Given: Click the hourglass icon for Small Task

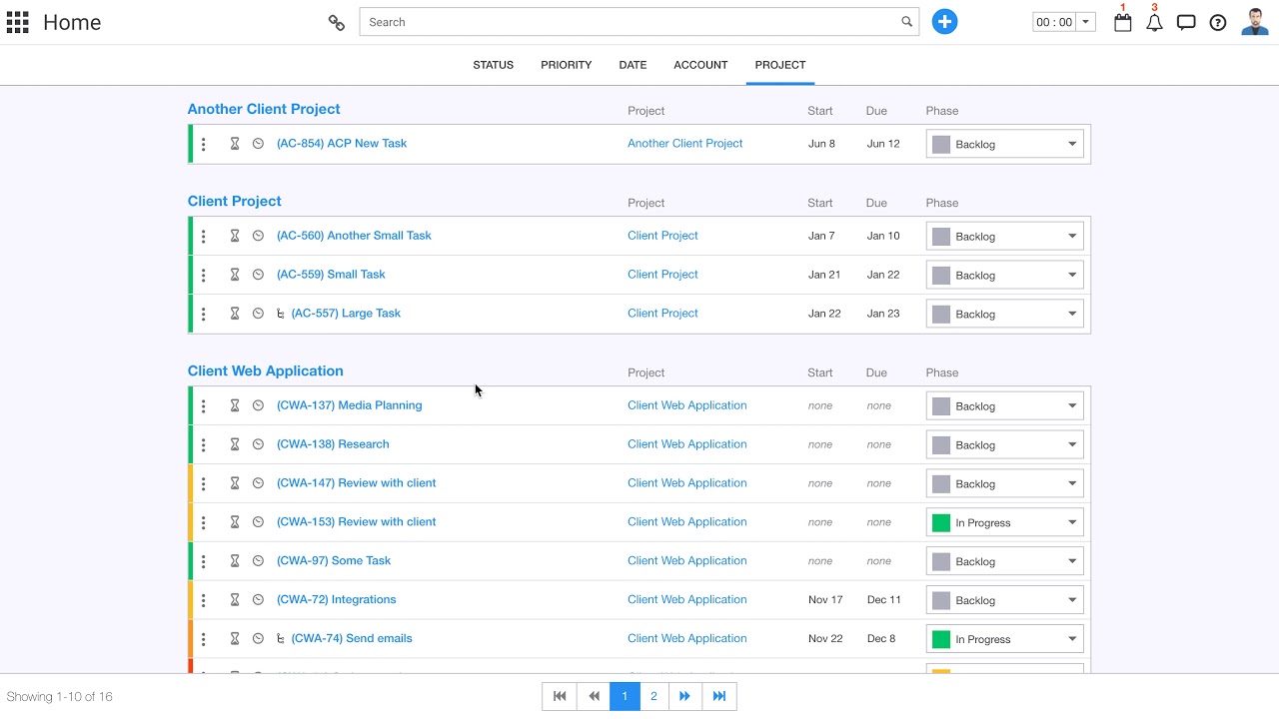Looking at the screenshot, I should point(235,275).
